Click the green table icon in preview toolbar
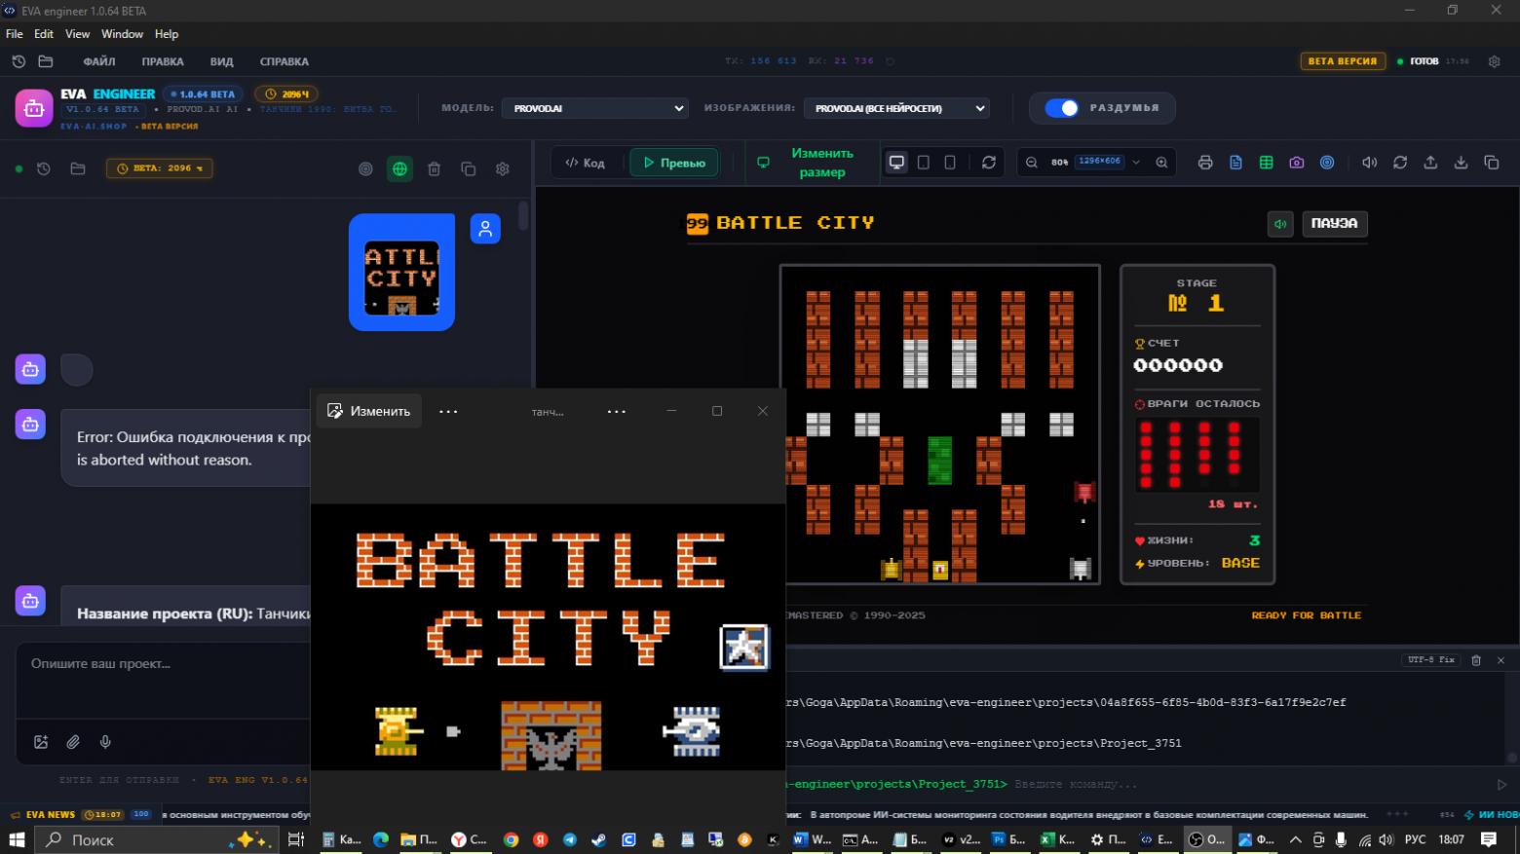The width and height of the screenshot is (1520, 854). 1266,163
